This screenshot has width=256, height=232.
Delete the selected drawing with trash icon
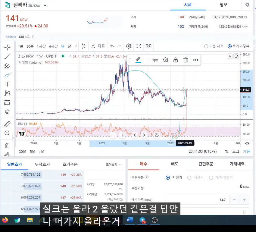(x=186, y=60)
